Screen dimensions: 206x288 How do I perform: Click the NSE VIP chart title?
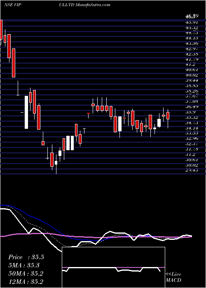coord(13,5)
